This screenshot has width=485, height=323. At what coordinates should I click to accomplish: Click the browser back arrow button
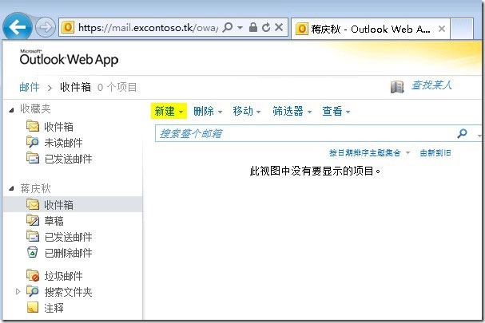(x=18, y=27)
